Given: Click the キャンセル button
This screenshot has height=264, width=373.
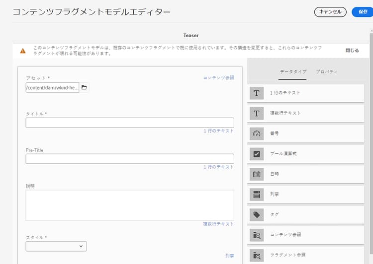Looking at the screenshot, I should pos(330,12).
